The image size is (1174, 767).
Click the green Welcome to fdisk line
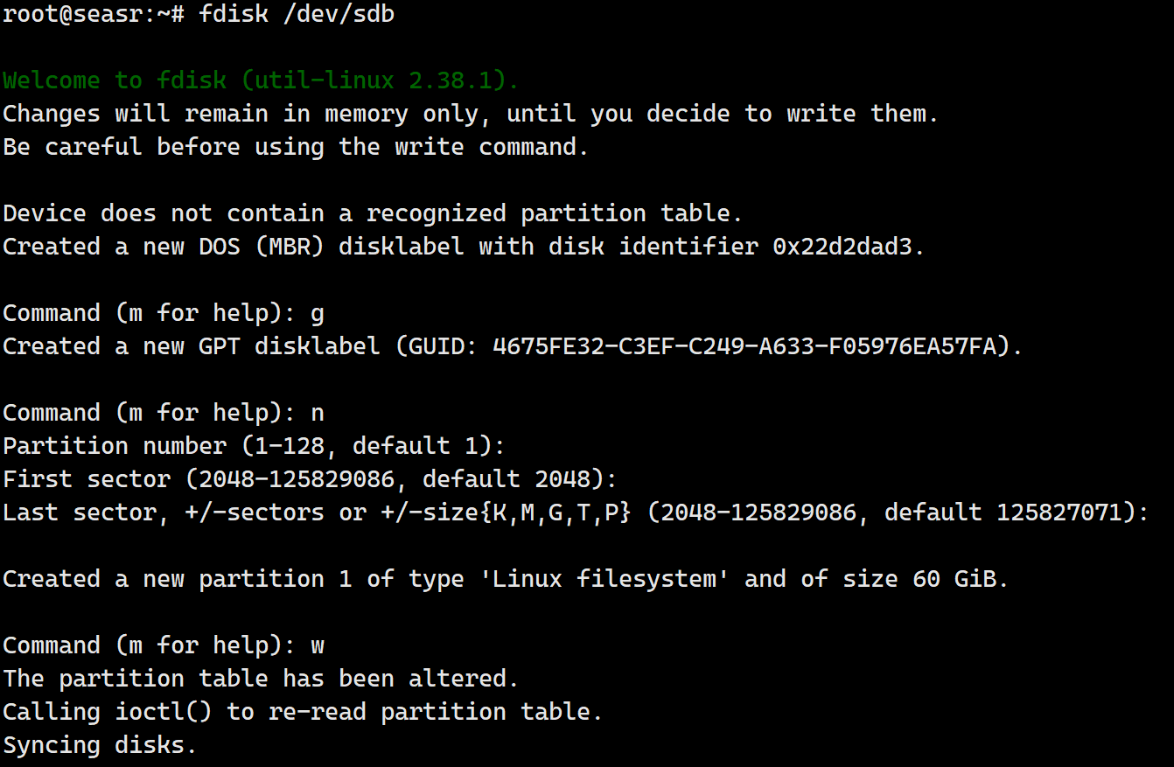coord(261,80)
